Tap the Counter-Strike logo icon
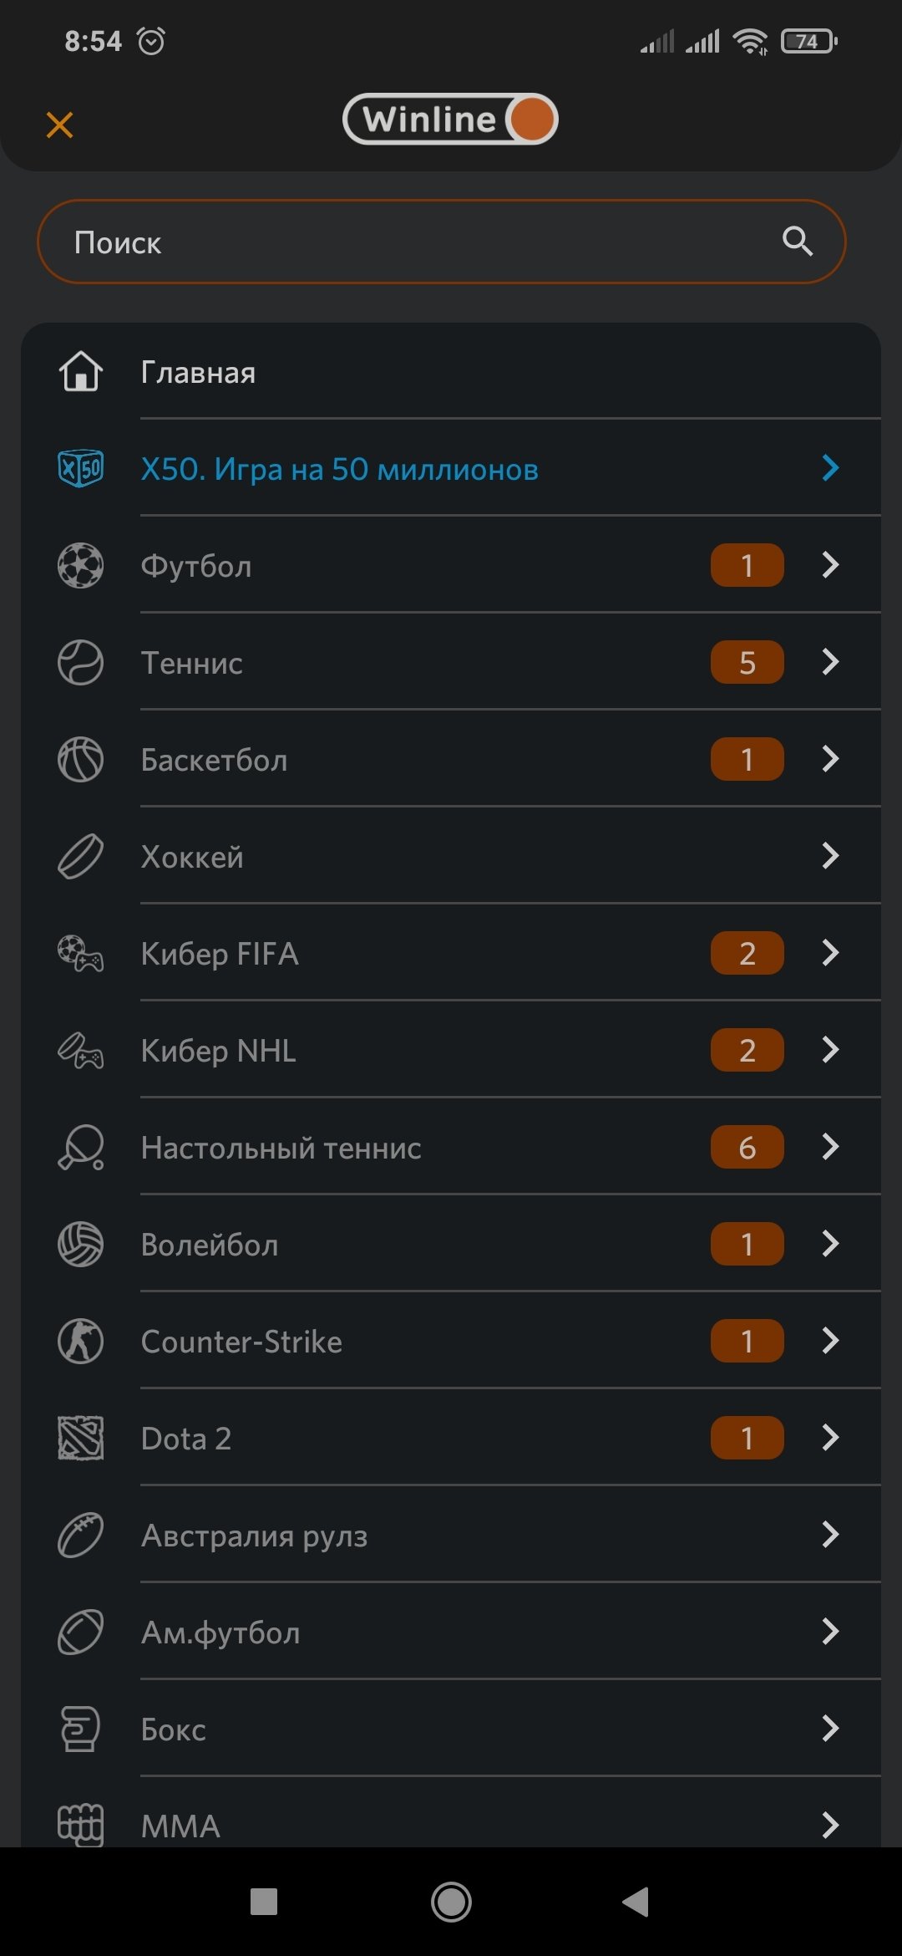Screen dimensions: 902x1956 point(80,1341)
